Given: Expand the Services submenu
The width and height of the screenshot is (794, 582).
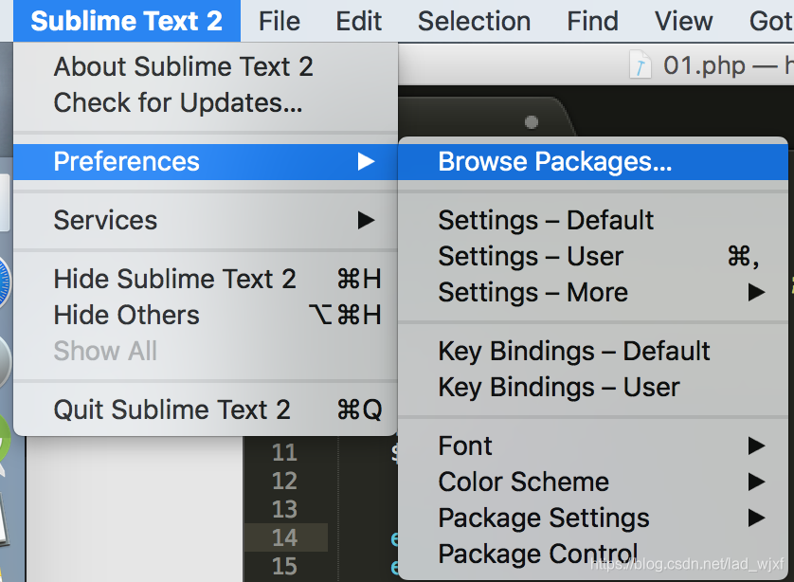Looking at the screenshot, I should click(x=206, y=220).
